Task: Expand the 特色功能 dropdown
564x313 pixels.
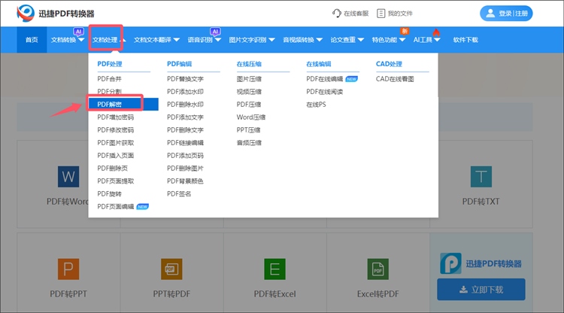Action: 402,40
